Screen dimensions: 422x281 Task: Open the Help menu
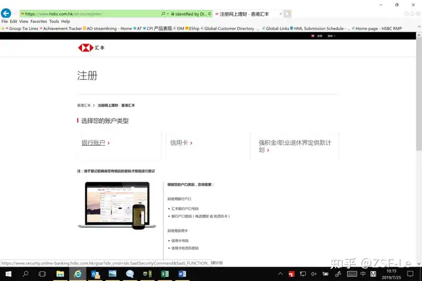pyautogui.click(x=66, y=21)
